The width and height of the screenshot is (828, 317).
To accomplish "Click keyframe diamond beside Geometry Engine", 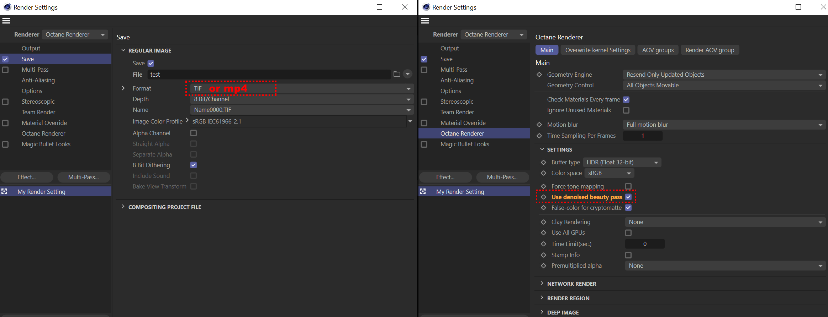I will pyautogui.click(x=539, y=75).
